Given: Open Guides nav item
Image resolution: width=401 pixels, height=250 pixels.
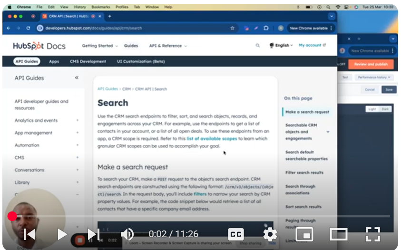Looking at the screenshot, I should click(x=131, y=46).
